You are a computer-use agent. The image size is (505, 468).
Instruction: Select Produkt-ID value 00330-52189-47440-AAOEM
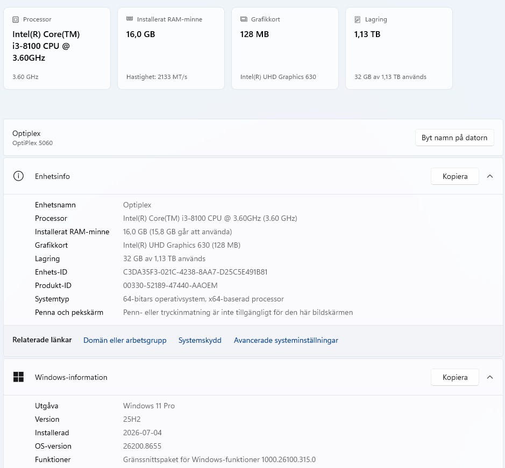(x=170, y=285)
